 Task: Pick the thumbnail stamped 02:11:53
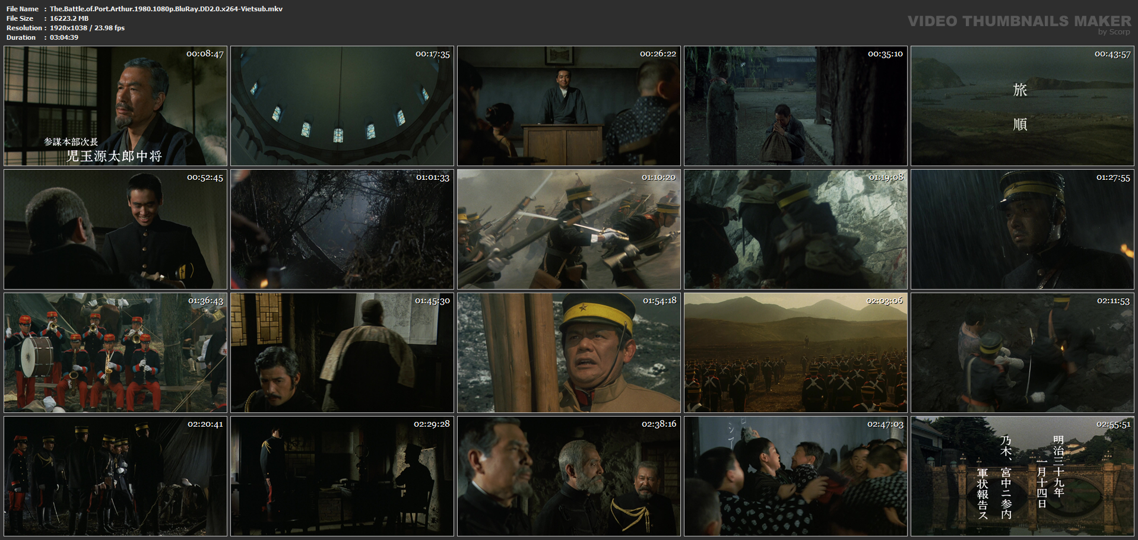click(x=1023, y=353)
